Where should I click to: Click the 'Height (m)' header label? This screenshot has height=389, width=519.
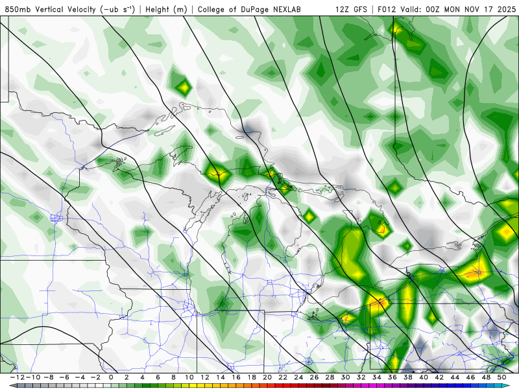tap(166, 9)
